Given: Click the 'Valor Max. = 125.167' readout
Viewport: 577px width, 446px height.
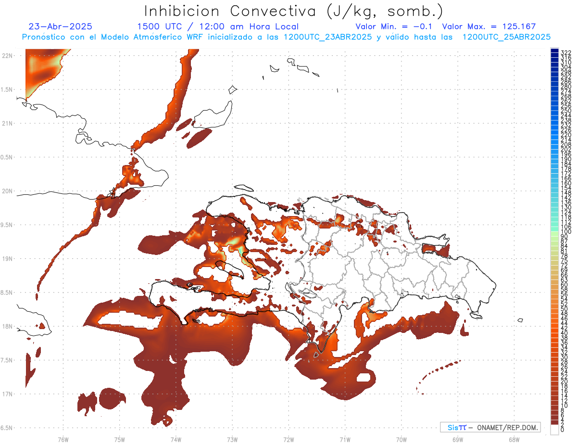Looking at the screenshot, I should click(x=489, y=26).
